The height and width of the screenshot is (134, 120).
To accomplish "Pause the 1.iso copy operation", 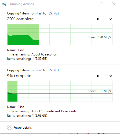I will click(x=98, y=19).
